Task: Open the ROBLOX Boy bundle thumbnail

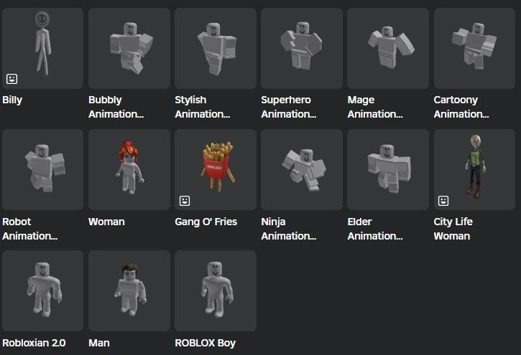Action: pos(216,290)
